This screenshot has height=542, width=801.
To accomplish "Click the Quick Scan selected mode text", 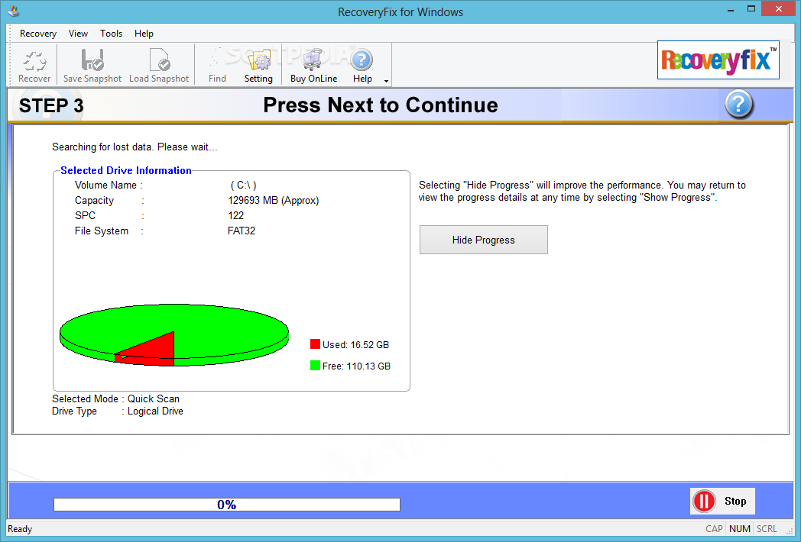I will [x=154, y=398].
